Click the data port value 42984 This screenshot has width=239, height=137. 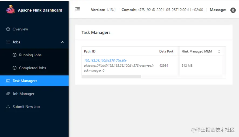click(163, 66)
